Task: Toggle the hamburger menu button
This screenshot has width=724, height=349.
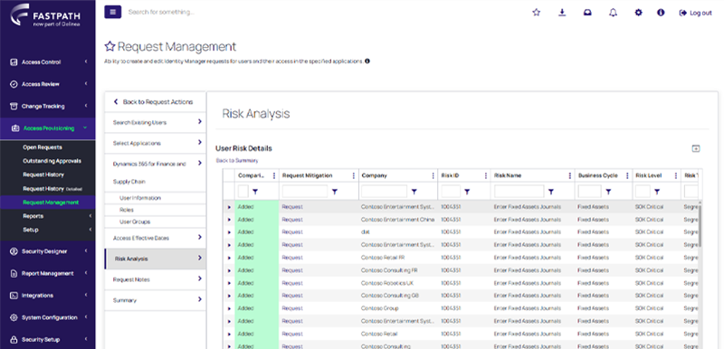Action: coord(112,12)
